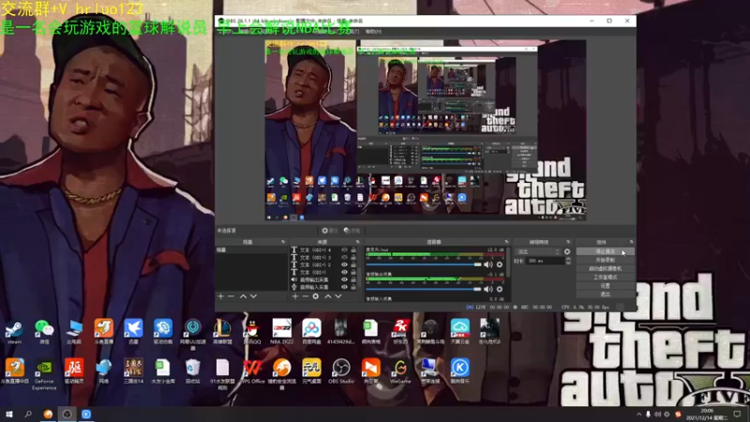Viewport: 750px width, 422px height.
Task: Open the taskbar search icon
Action: pyautogui.click(x=28, y=414)
